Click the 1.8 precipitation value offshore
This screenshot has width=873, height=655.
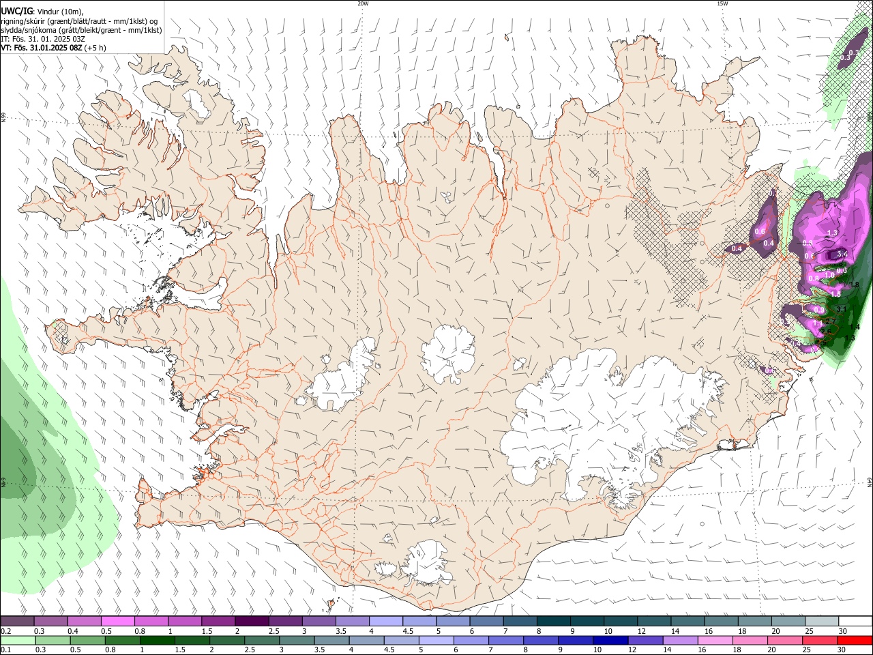[x=855, y=285]
